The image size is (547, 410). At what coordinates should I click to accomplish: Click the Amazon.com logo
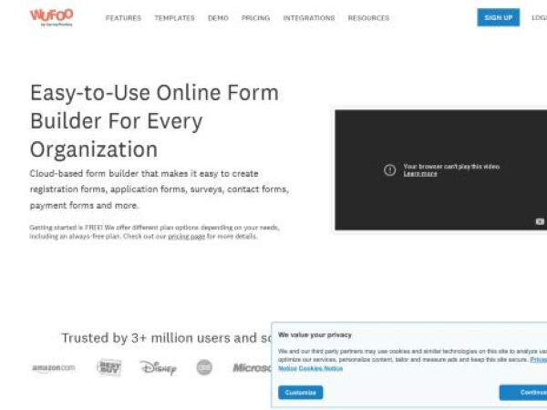(x=54, y=368)
